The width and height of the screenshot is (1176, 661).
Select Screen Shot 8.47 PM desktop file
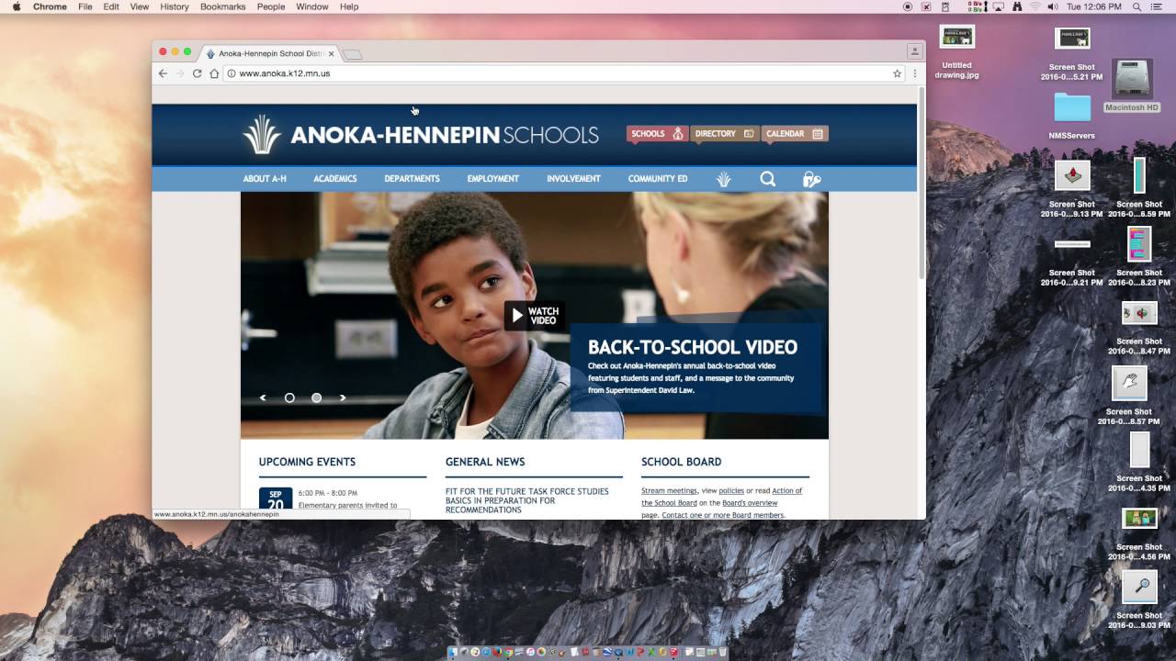tap(1139, 328)
